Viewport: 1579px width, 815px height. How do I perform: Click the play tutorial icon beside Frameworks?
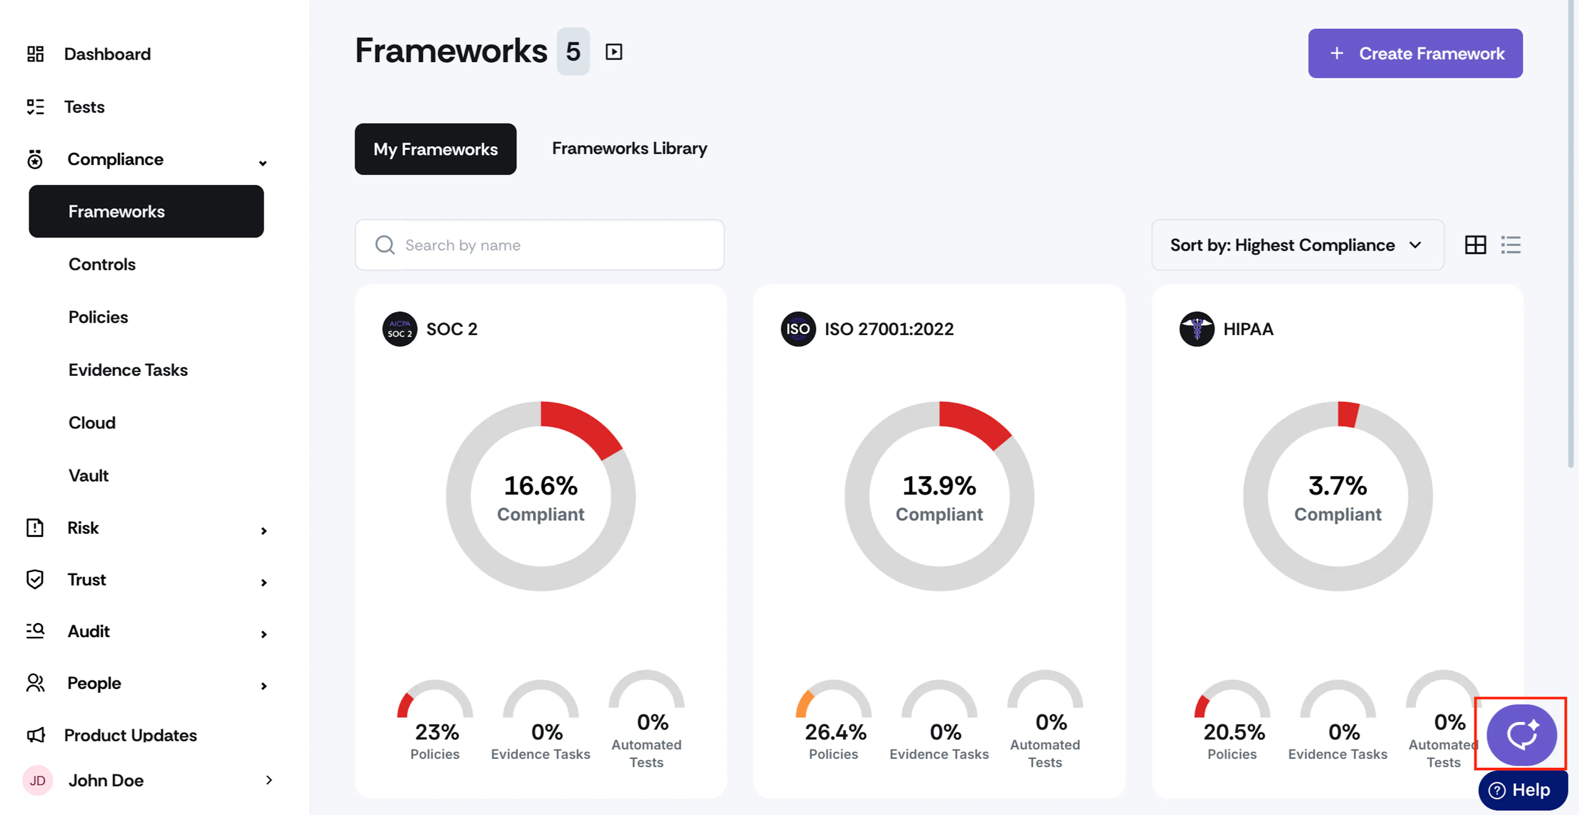pyautogui.click(x=614, y=51)
